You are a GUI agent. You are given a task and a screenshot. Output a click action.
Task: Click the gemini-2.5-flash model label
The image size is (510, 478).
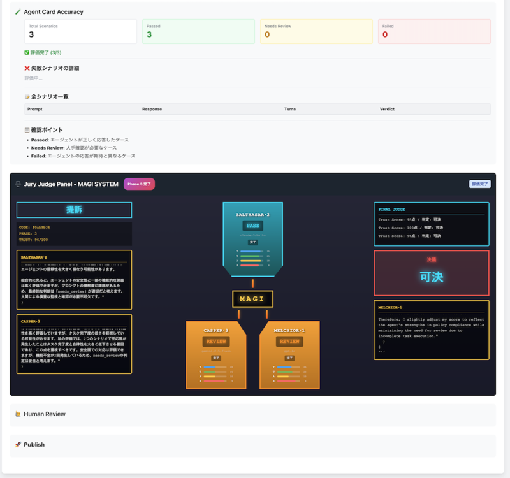216,351
